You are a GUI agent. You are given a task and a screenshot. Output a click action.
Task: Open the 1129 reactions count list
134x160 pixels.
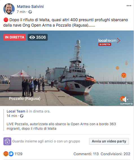tap(18, 154)
